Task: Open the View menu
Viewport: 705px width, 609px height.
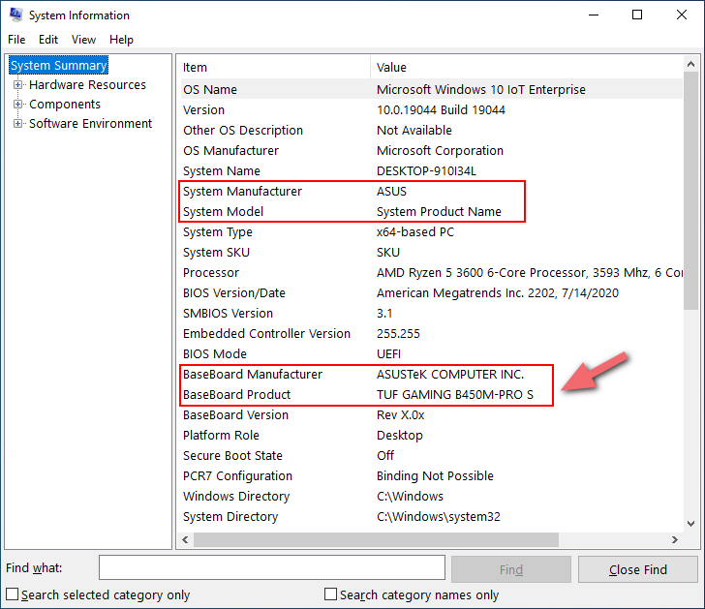Action: tap(83, 40)
